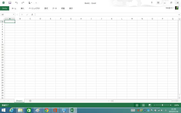Click the volume speaker tray icon
This screenshot has width=181, height=113.
(162, 110)
